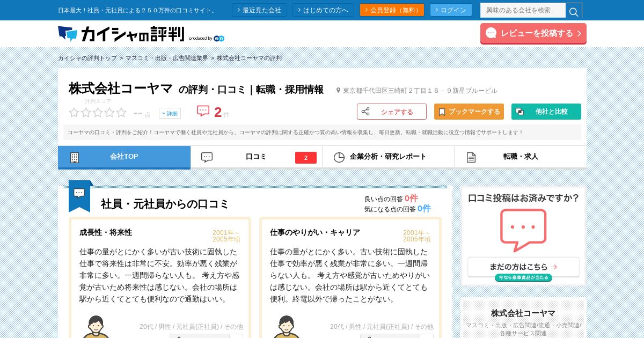The height and width of the screenshot is (338, 644).
Task: Click the search magnifier icon
Action: tap(574, 11)
